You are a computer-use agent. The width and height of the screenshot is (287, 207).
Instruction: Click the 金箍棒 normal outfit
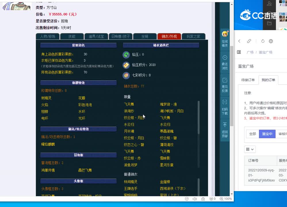165,182
